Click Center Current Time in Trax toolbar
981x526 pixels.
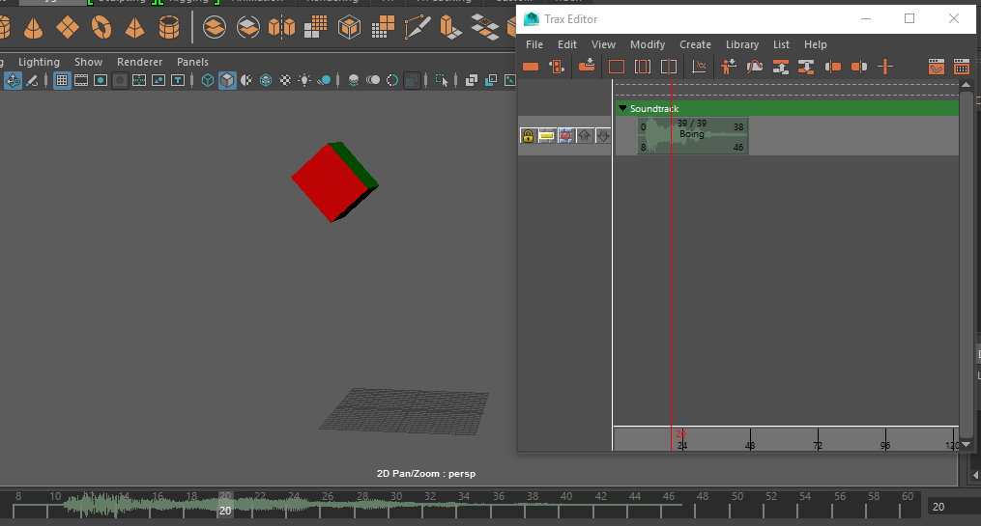coord(669,67)
